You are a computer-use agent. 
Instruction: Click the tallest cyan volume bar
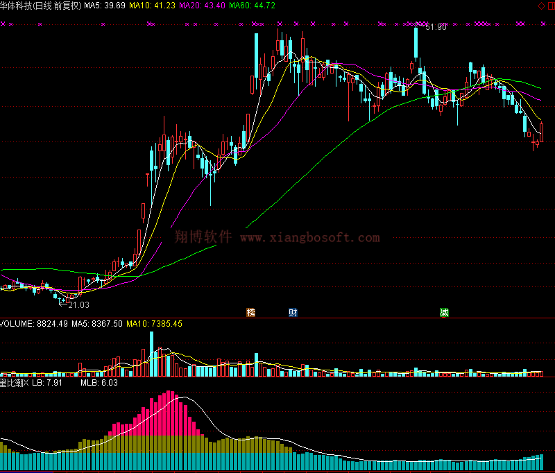click(x=151, y=354)
